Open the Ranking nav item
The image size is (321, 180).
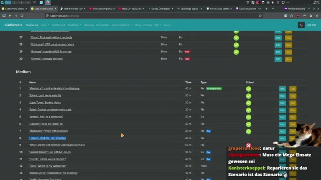pyautogui.click(x=89, y=25)
